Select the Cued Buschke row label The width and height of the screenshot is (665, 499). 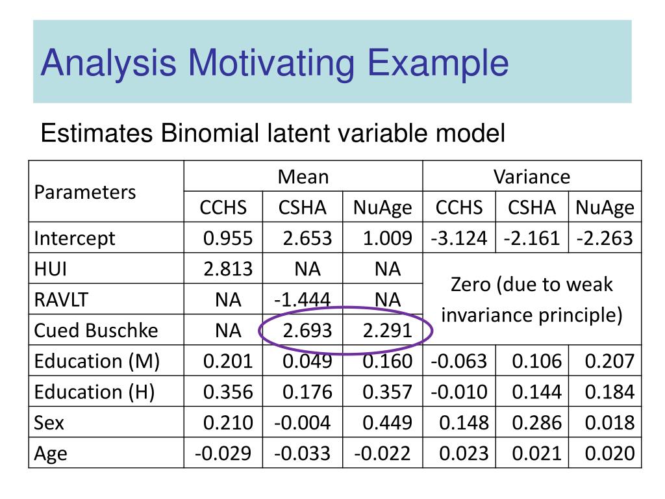(96, 331)
